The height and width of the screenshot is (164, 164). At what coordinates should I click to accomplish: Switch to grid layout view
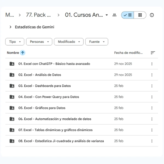click(x=140, y=15)
